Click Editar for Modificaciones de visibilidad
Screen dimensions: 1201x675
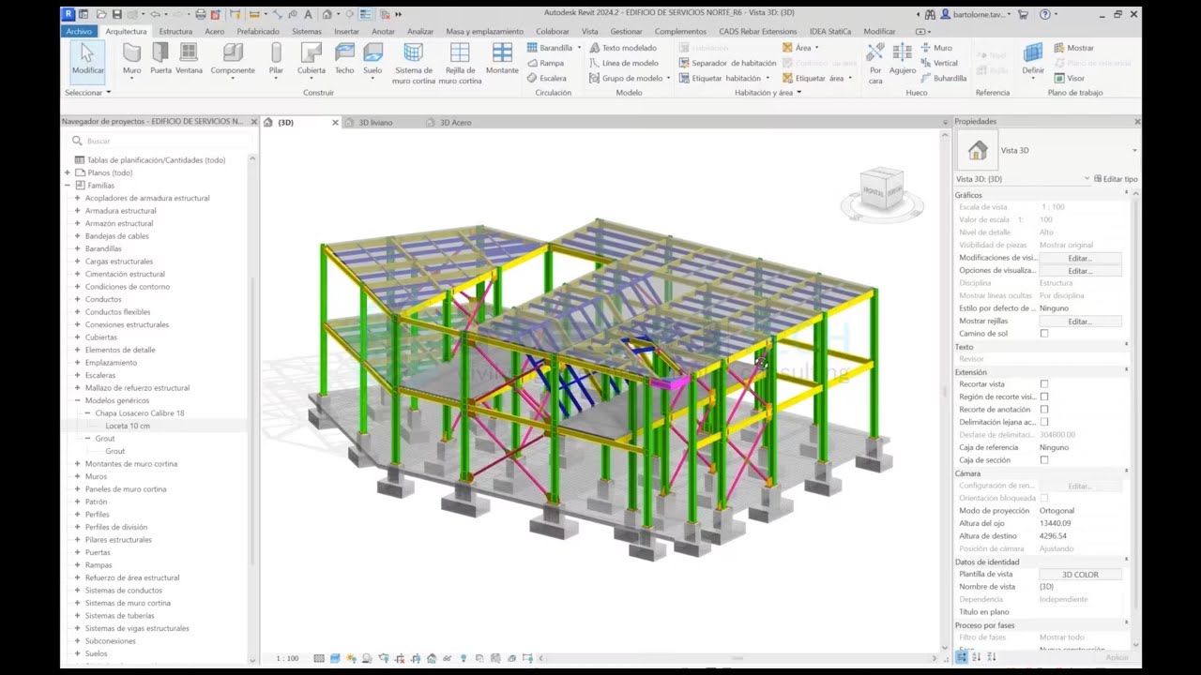pyautogui.click(x=1080, y=258)
